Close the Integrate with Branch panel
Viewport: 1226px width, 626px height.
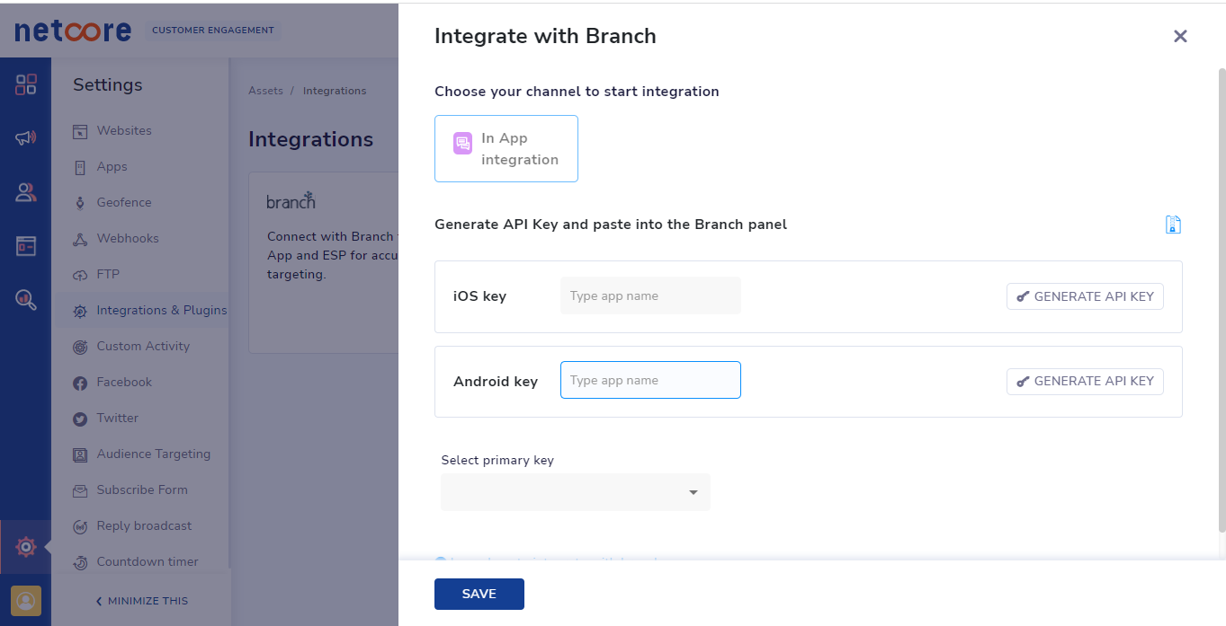1180,36
